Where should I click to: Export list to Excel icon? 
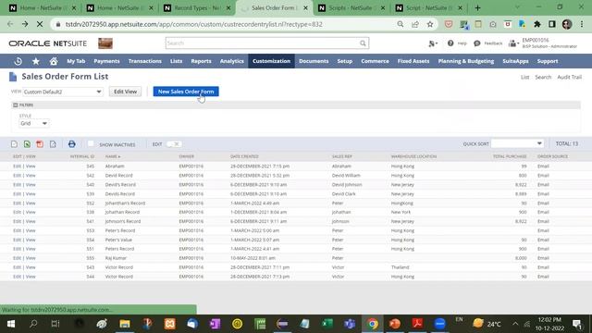[x=27, y=144]
